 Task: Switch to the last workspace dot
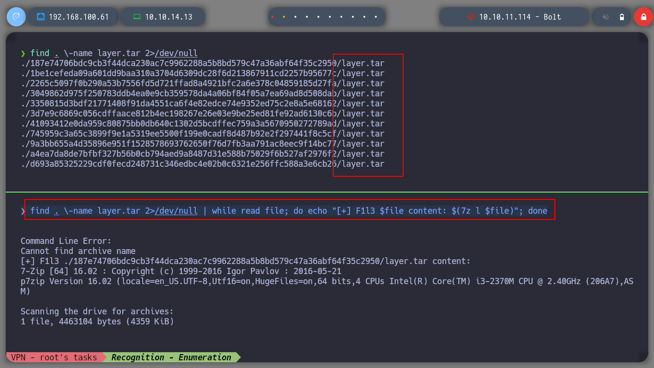(x=376, y=17)
